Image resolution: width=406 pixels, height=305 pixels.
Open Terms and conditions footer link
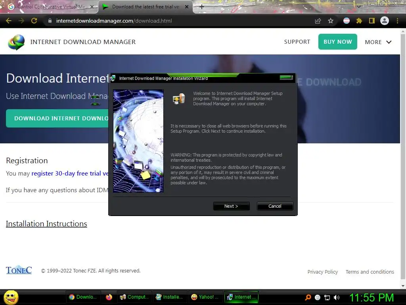click(370, 272)
